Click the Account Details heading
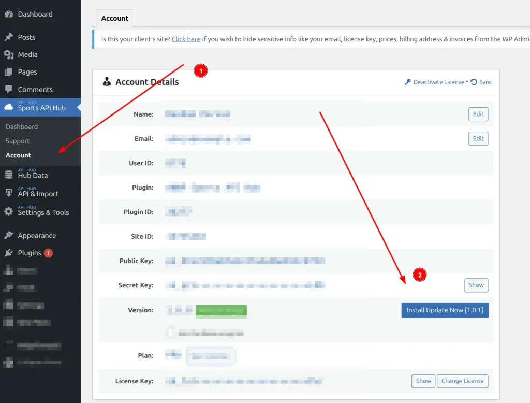530x403 pixels. [147, 82]
